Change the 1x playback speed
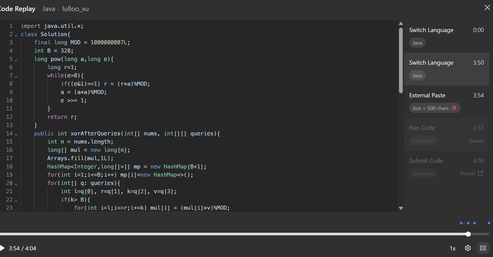493x257 pixels. (452, 248)
